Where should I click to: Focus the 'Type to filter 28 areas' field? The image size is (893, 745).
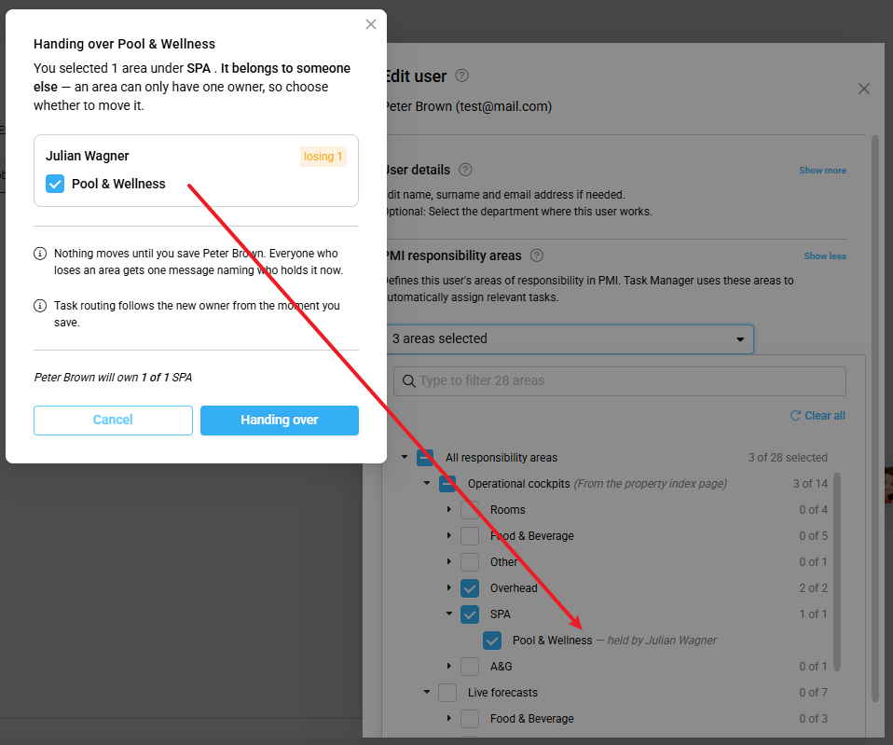[620, 381]
